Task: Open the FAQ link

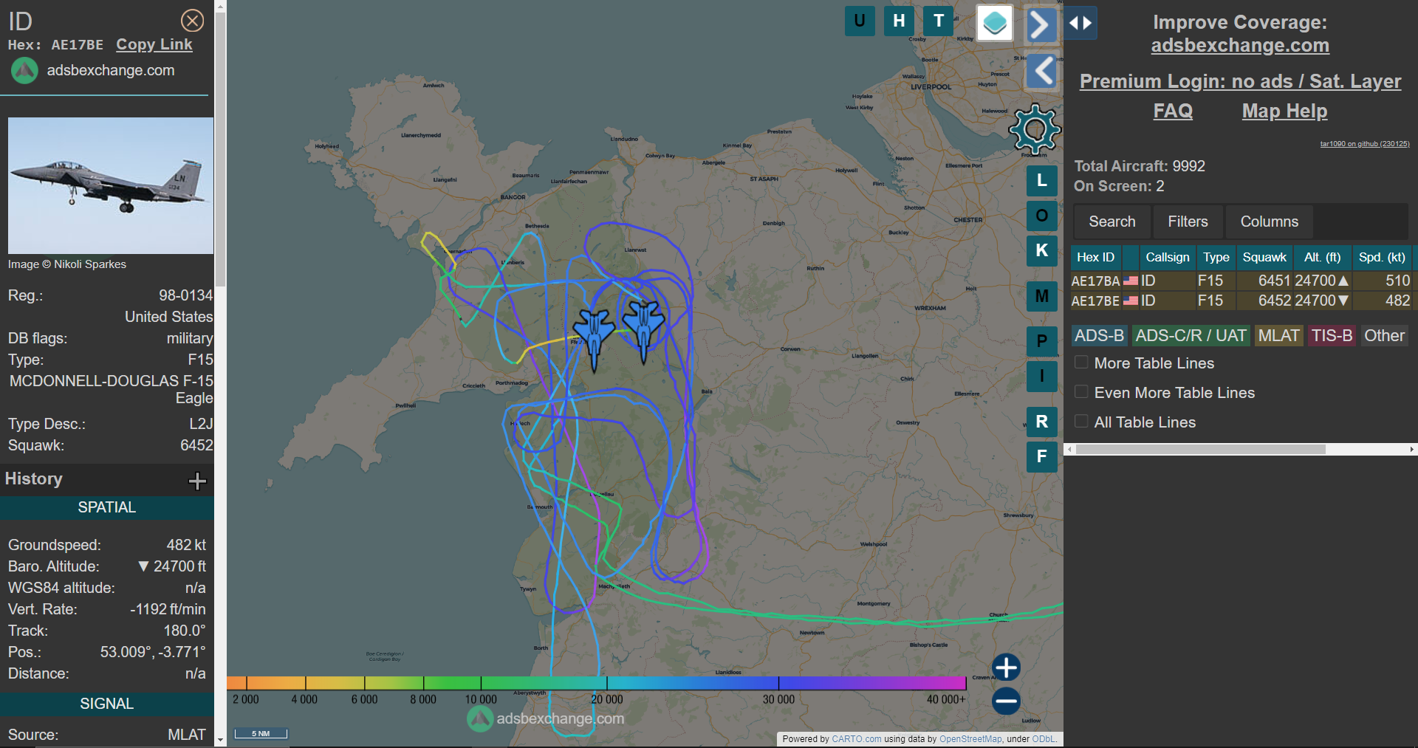Action: (x=1173, y=111)
